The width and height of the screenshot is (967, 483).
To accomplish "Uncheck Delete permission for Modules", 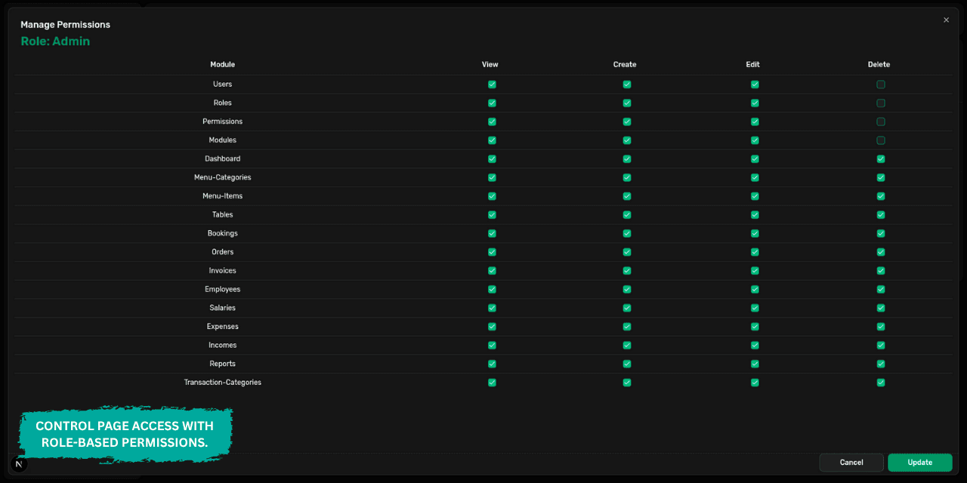I will coord(880,140).
